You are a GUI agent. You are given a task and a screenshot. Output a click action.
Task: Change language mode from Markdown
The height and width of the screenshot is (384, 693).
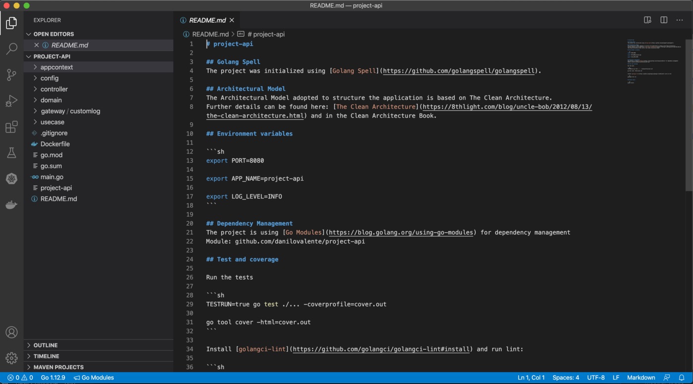pyautogui.click(x=641, y=378)
